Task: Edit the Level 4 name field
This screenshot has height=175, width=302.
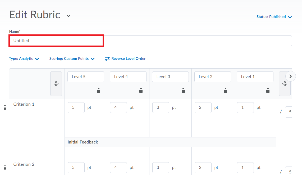Action: (x=128, y=77)
